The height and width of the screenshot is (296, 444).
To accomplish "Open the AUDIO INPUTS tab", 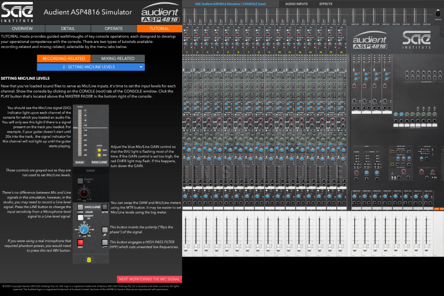I will pyautogui.click(x=297, y=4).
